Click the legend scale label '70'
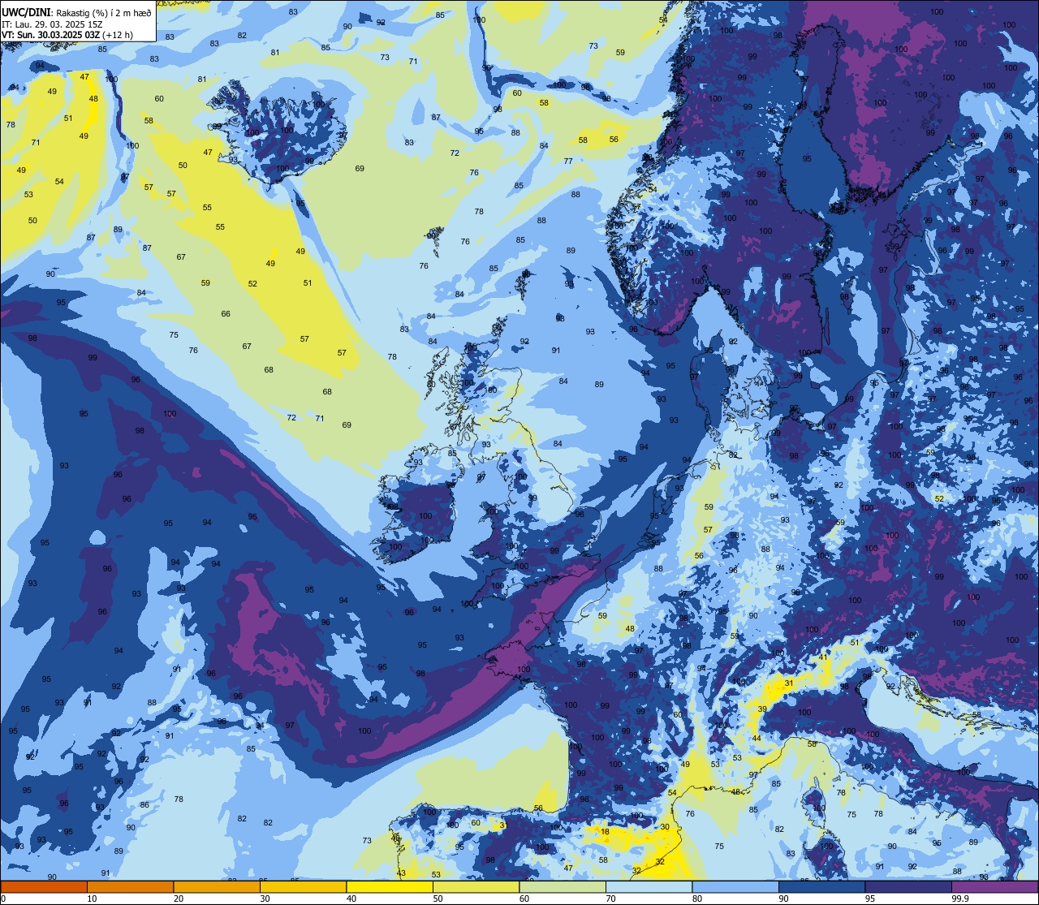1039x905 pixels. [610, 898]
